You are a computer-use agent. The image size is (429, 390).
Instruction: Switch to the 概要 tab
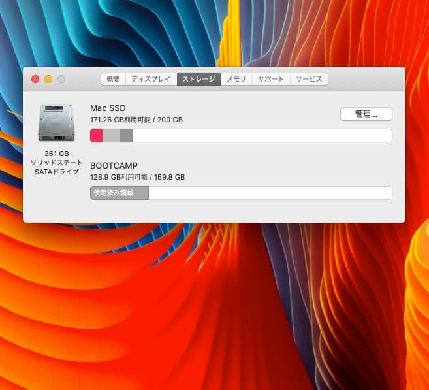click(113, 79)
